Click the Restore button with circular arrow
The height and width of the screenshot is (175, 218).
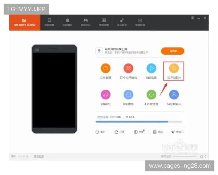[120, 132]
